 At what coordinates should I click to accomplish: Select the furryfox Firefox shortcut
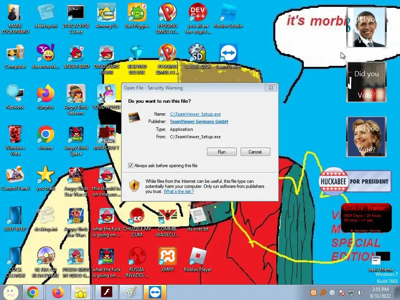[45, 97]
